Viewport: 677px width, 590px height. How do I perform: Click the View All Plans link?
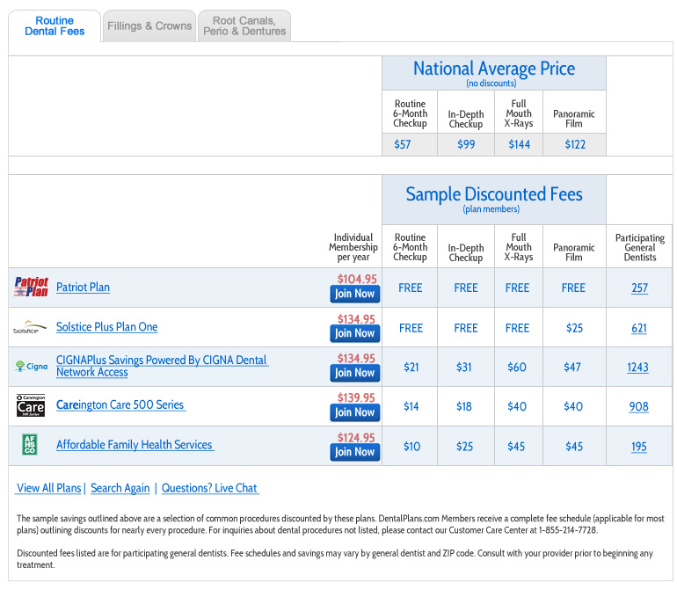pos(48,488)
